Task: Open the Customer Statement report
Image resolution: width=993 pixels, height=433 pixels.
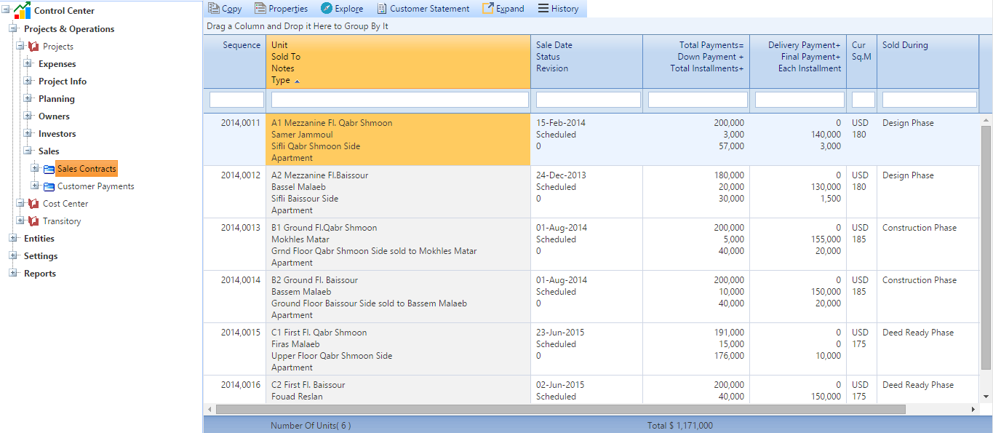Action: [423, 9]
